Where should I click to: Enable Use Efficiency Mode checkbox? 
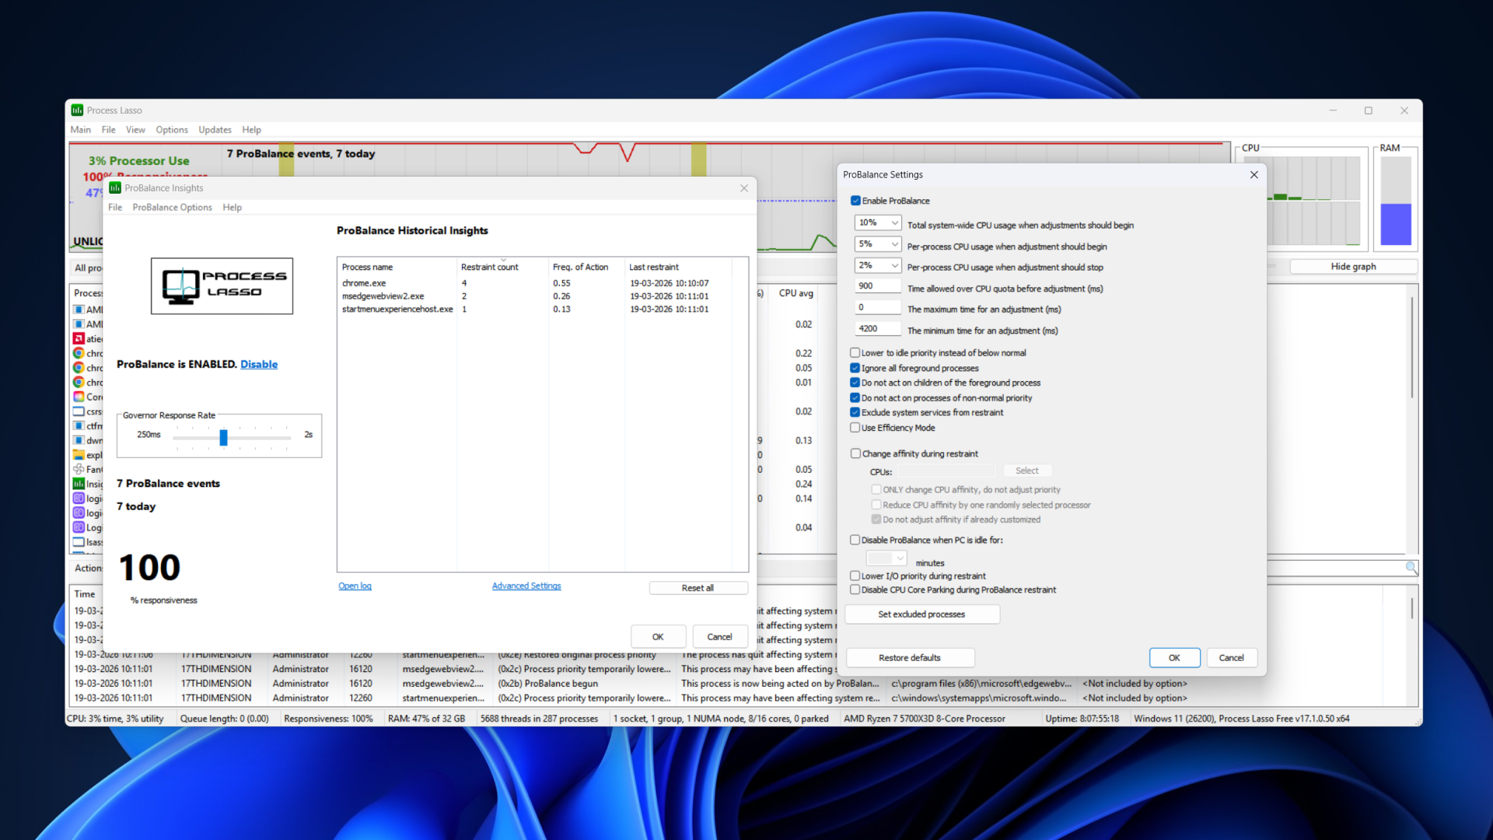tap(855, 428)
